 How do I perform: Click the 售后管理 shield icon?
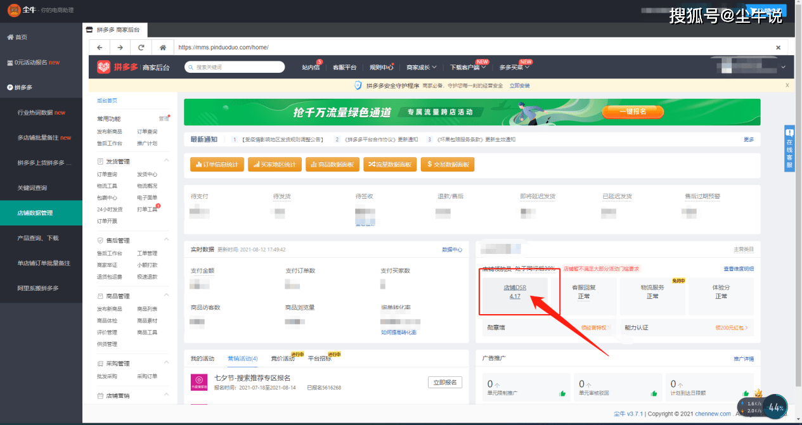point(100,241)
